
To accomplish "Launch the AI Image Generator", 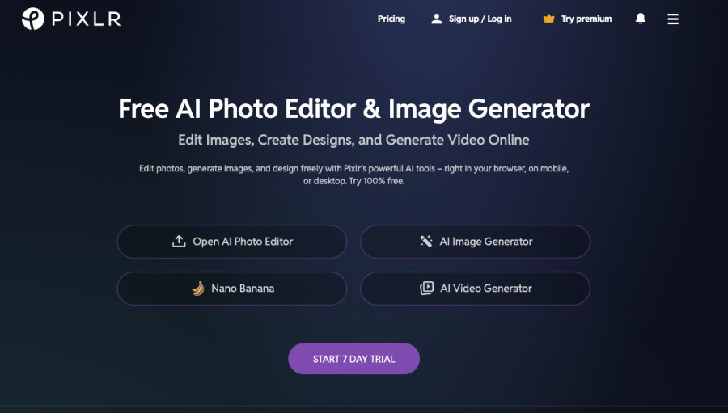I will pos(486,242).
